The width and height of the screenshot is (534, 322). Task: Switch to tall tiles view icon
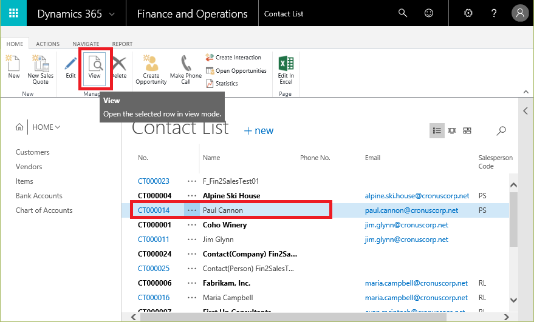pyautogui.click(x=452, y=130)
